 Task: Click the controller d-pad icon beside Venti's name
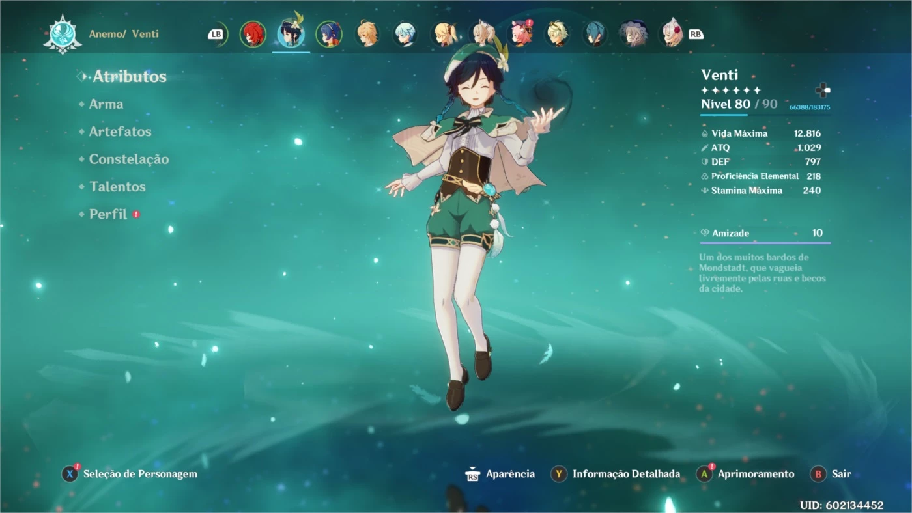[x=823, y=90]
